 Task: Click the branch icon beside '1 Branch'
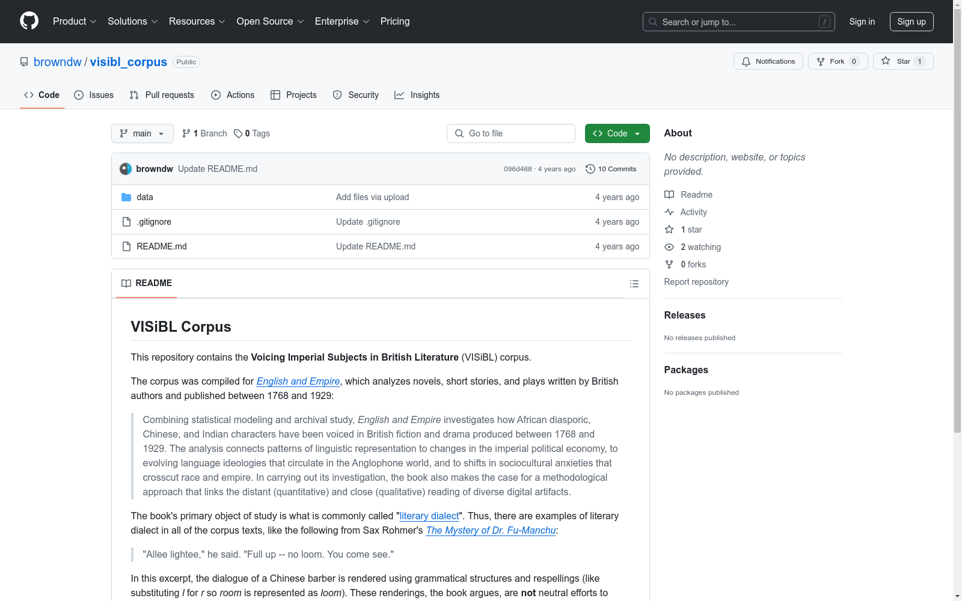186,133
